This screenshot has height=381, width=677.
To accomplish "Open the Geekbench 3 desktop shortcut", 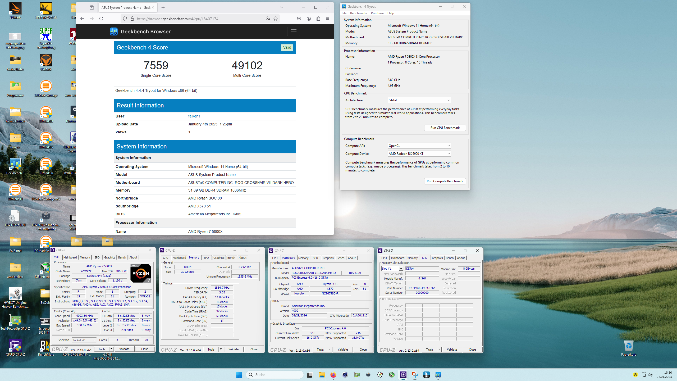I will click(x=15, y=166).
